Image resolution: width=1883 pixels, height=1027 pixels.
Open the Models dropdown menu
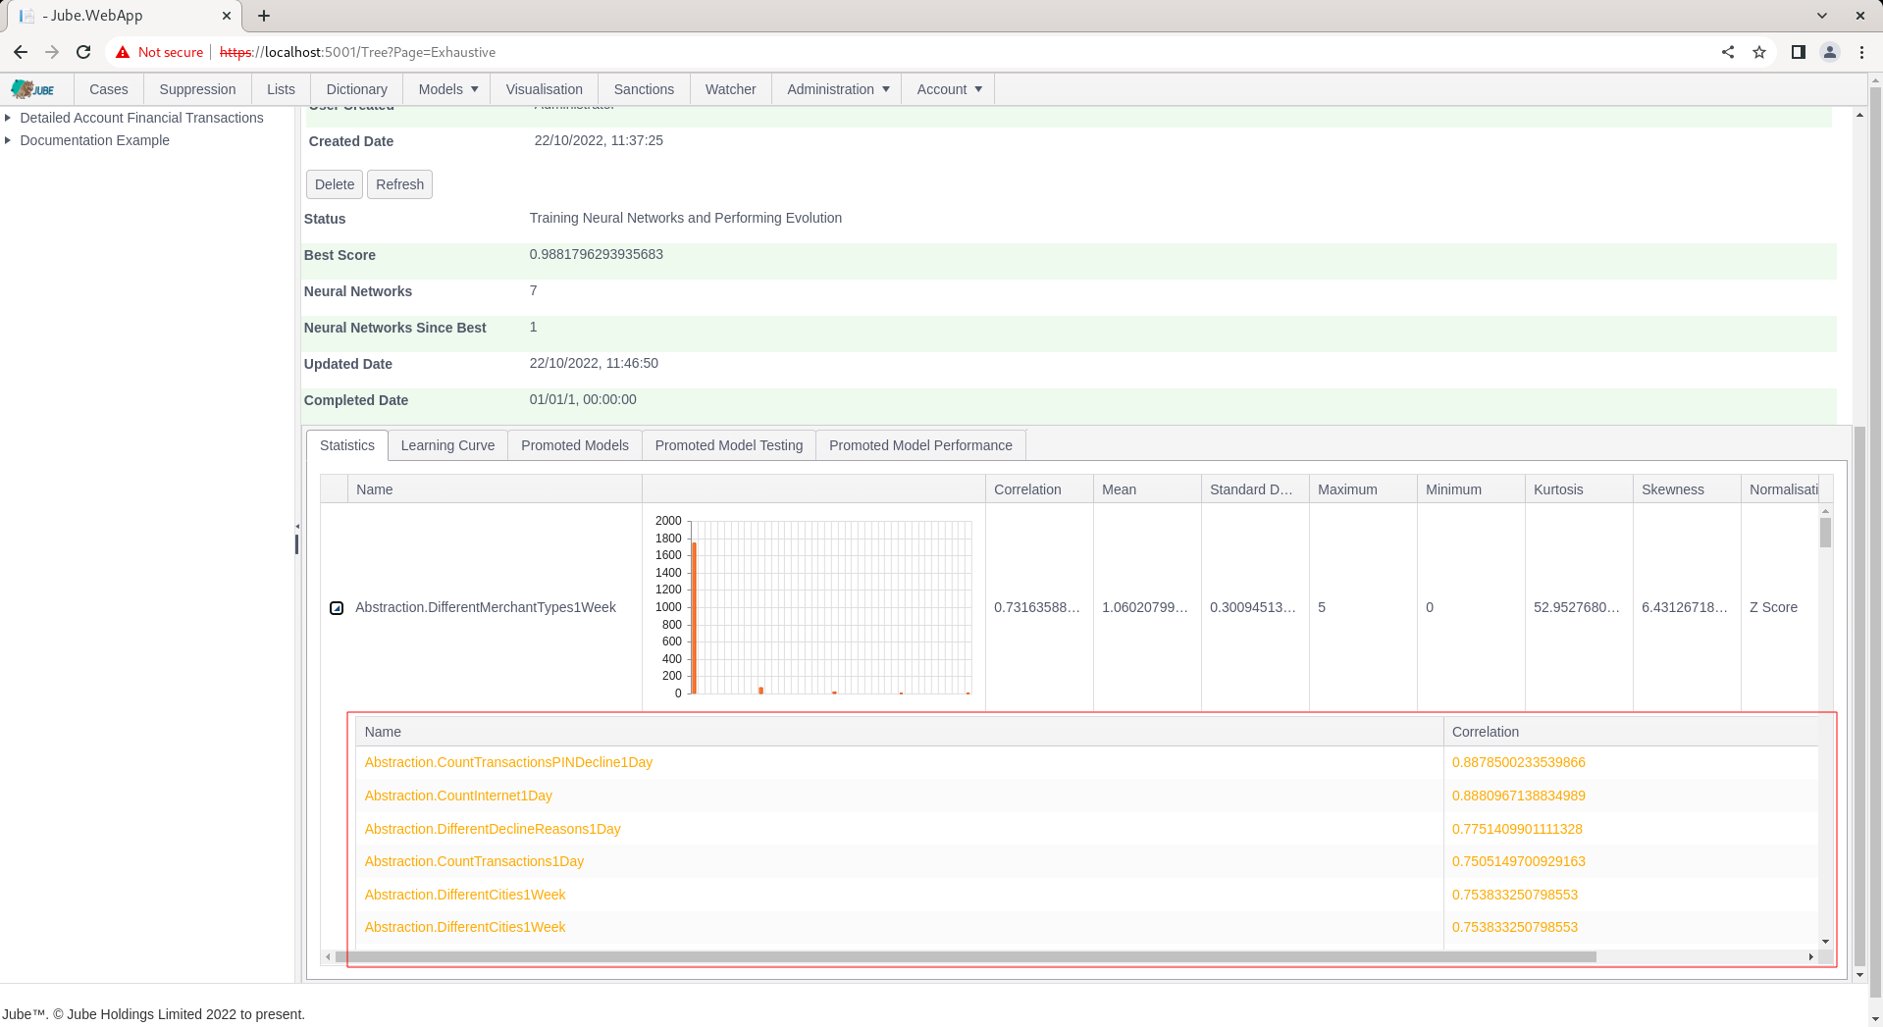[448, 89]
